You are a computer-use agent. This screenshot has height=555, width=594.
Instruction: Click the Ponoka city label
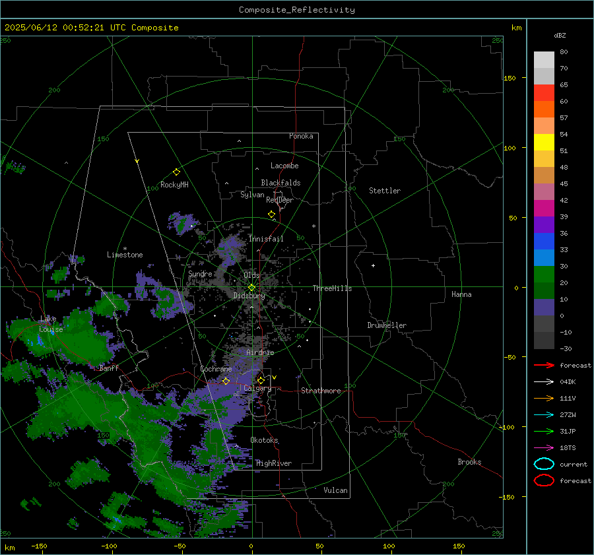point(301,136)
